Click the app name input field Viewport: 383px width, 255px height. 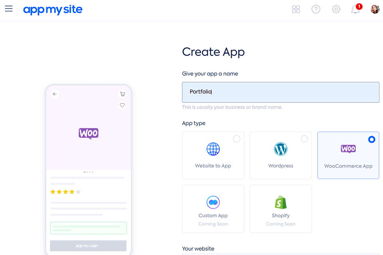pyautogui.click(x=280, y=92)
